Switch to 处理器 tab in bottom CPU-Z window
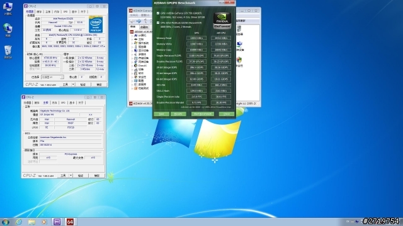This screenshot has height=226, width=403. pyautogui.click(x=28, y=103)
